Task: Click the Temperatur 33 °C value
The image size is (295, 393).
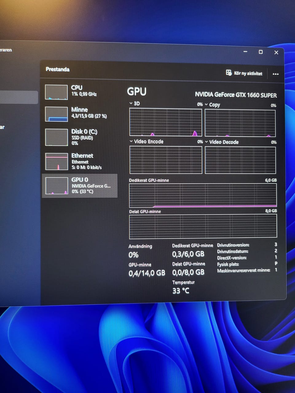Action: pos(181,290)
